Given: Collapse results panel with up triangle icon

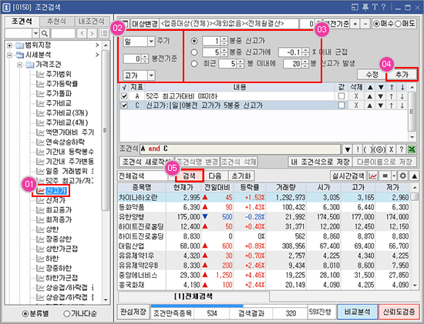Looking at the screenshot, I should [x=414, y=176].
